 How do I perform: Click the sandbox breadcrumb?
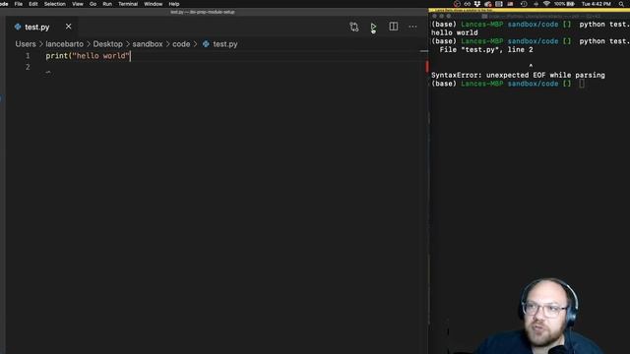click(x=148, y=44)
